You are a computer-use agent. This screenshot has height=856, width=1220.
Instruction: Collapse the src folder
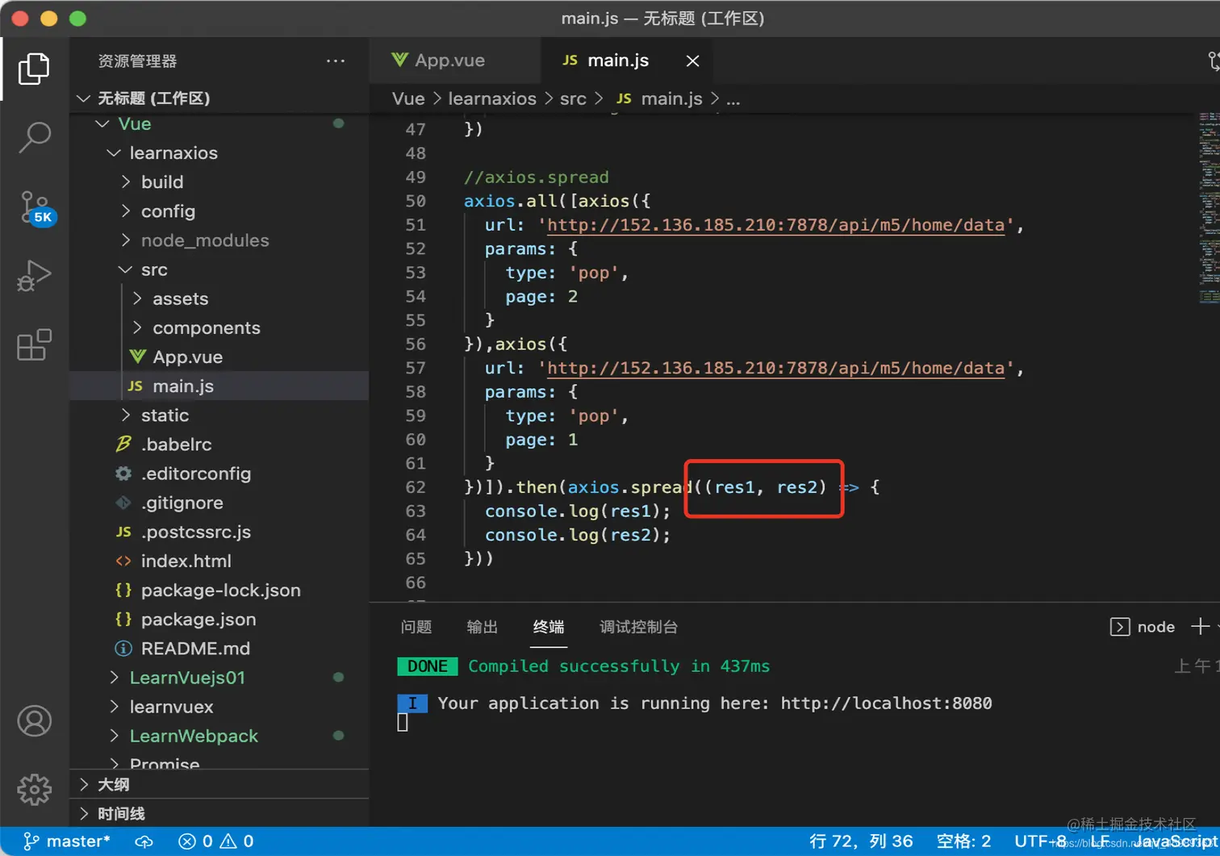pos(219,269)
